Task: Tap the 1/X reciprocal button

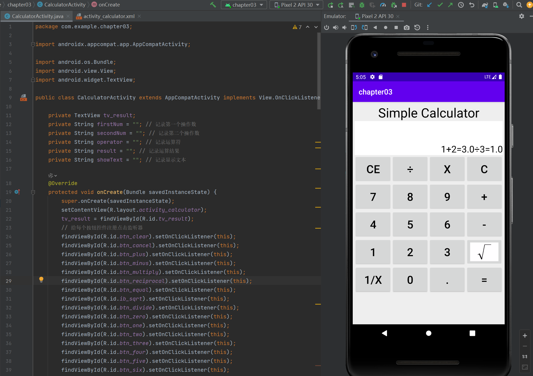Action: click(x=373, y=280)
